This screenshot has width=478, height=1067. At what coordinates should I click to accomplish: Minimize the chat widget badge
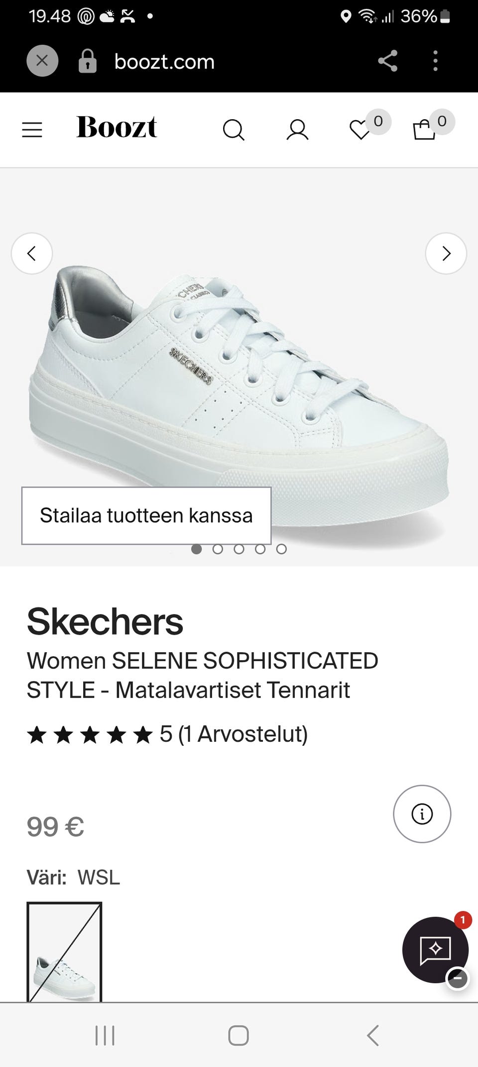coord(457,978)
